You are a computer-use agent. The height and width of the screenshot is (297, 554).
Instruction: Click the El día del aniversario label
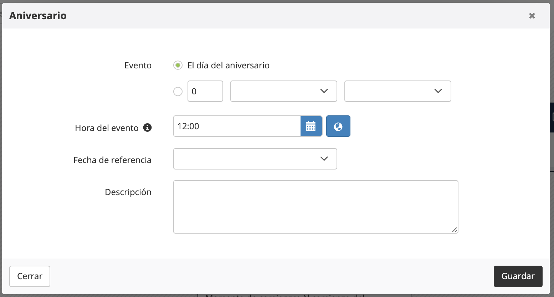pos(229,66)
